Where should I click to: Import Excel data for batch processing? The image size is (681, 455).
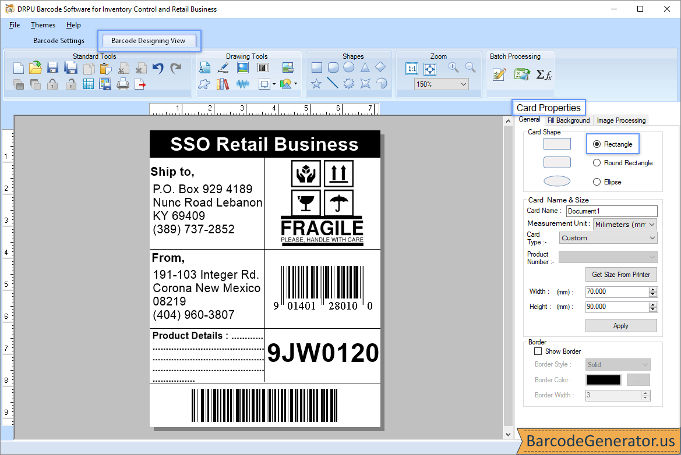(x=522, y=74)
